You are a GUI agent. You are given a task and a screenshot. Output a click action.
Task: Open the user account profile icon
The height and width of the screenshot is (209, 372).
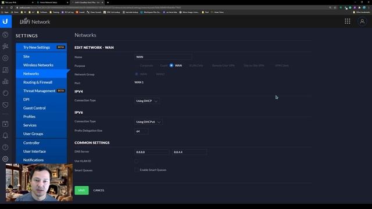coord(362,21)
